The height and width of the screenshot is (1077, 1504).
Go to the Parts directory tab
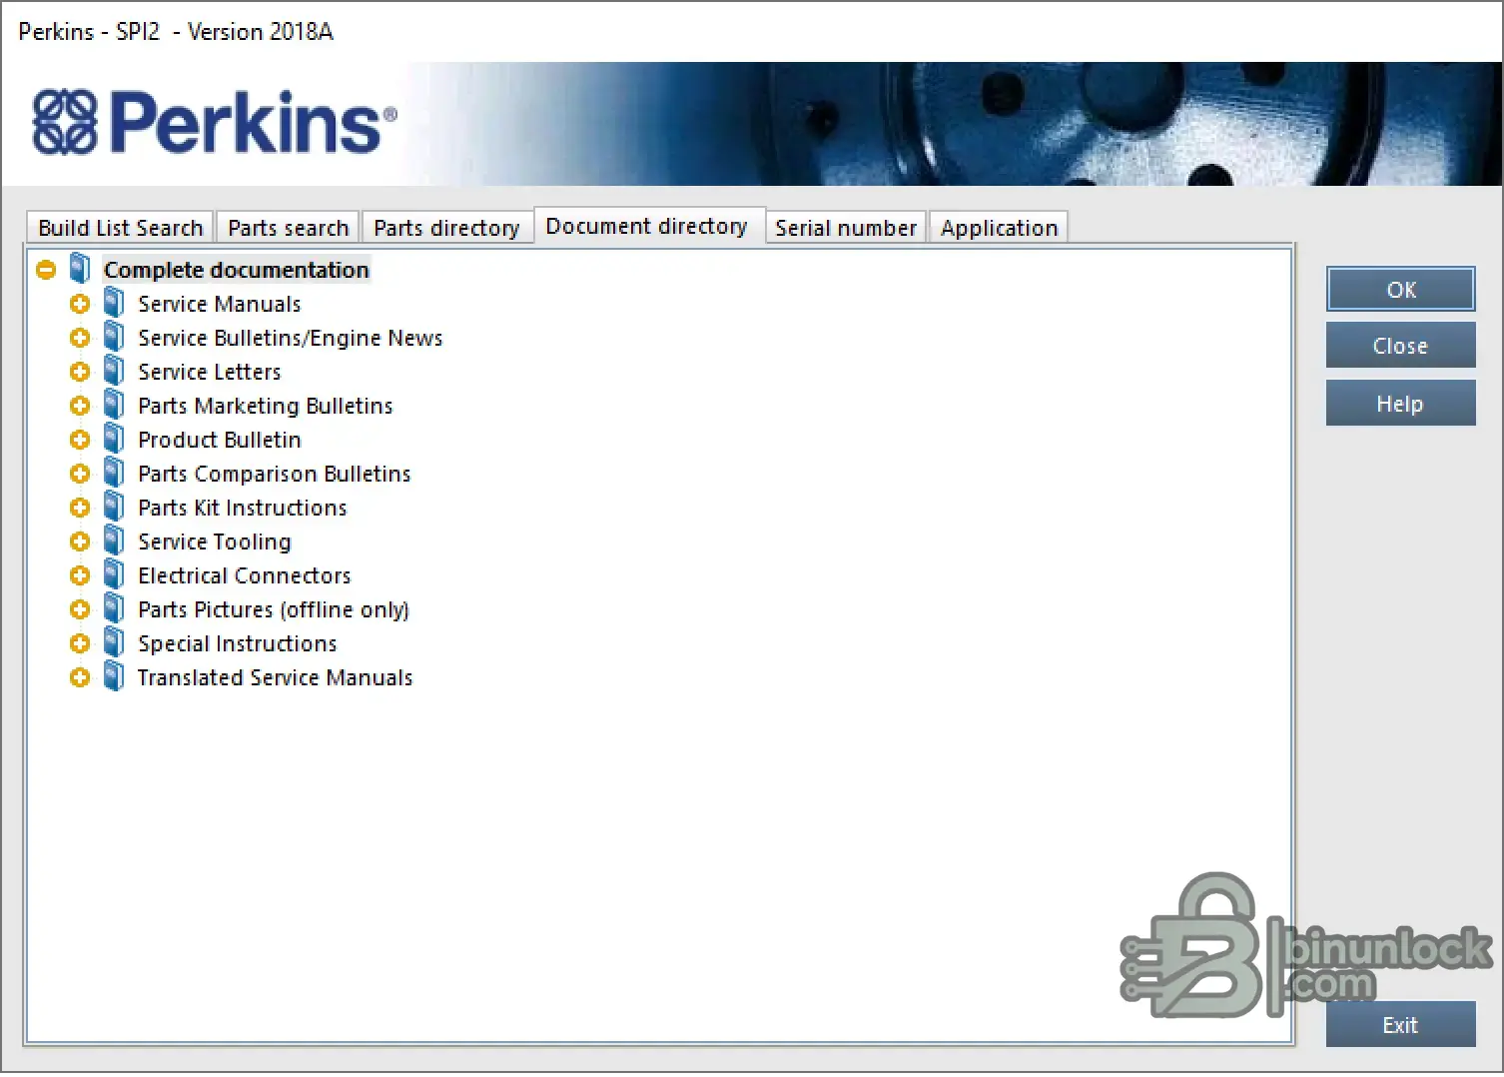pos(446,228)
